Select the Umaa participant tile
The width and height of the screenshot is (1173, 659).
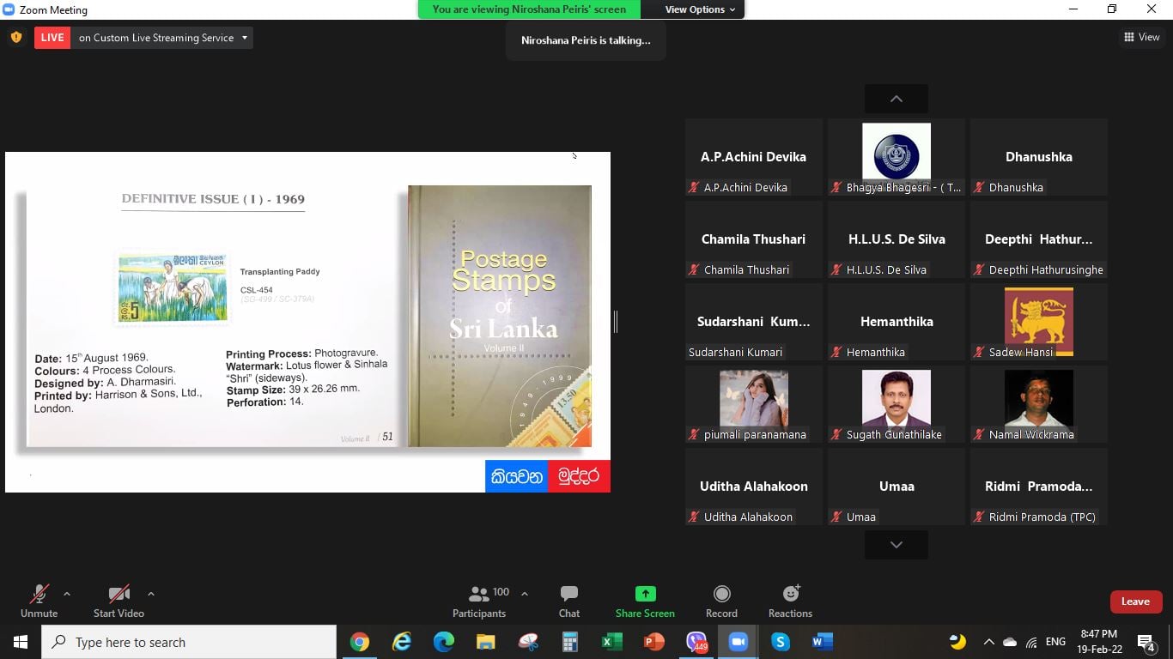pyautogui.click(x=896, y=487)
